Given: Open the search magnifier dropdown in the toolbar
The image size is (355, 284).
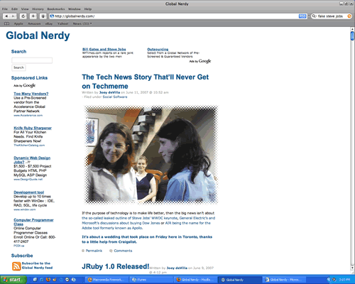Looking at the screenshot, I should 315,16.
